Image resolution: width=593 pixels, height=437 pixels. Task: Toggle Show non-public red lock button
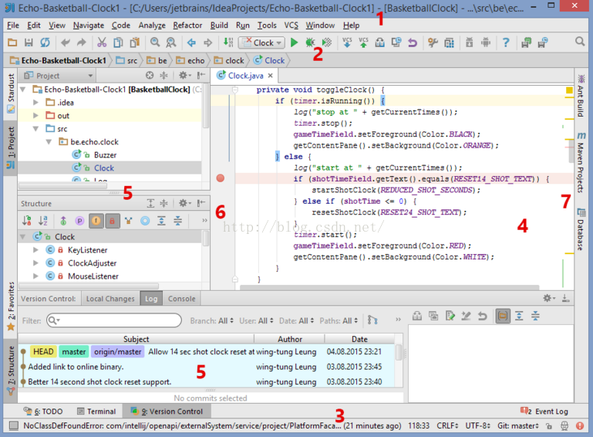click(x=113, y=221)
